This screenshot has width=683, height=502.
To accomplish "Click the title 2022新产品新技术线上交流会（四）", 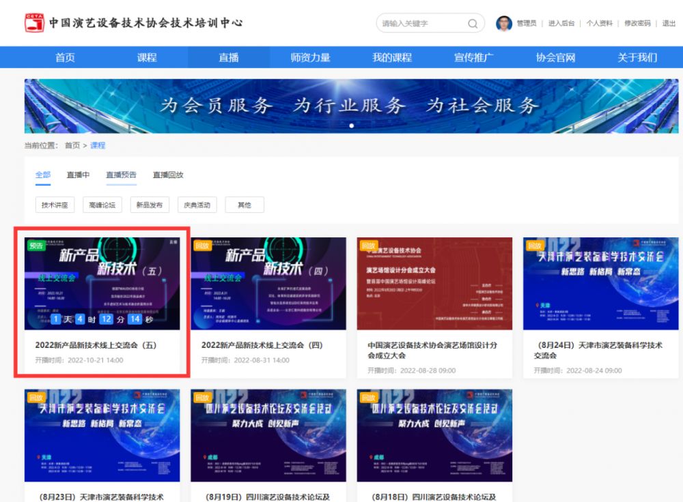I will point(262,345).
